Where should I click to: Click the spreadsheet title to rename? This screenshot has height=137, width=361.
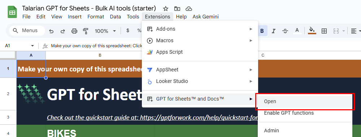coord(89,9)
